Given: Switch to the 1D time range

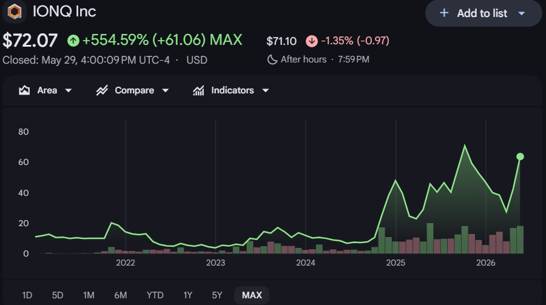Looking at the screenshot, I should click(27, 295).
